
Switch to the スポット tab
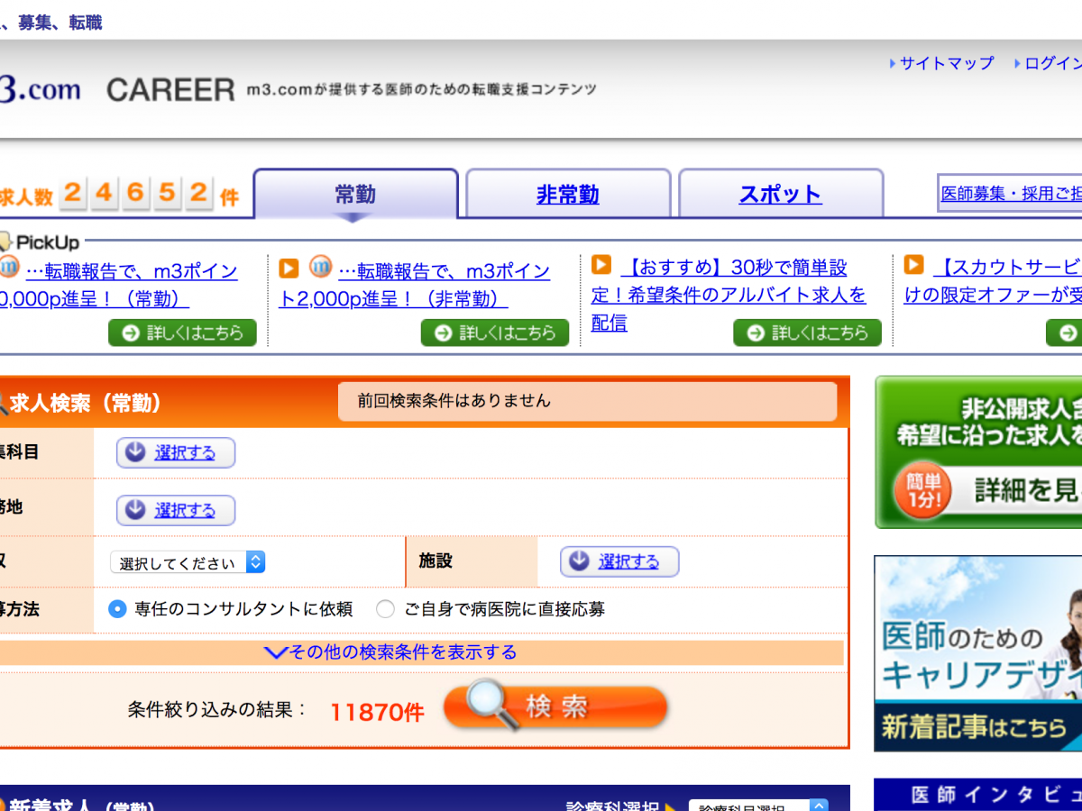point(780,195)
